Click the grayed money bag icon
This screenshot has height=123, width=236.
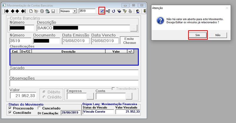[x=130, y=11]
